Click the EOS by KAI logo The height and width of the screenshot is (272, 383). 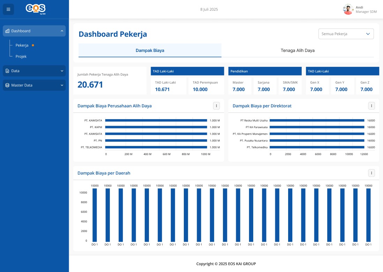click(36, 9)
